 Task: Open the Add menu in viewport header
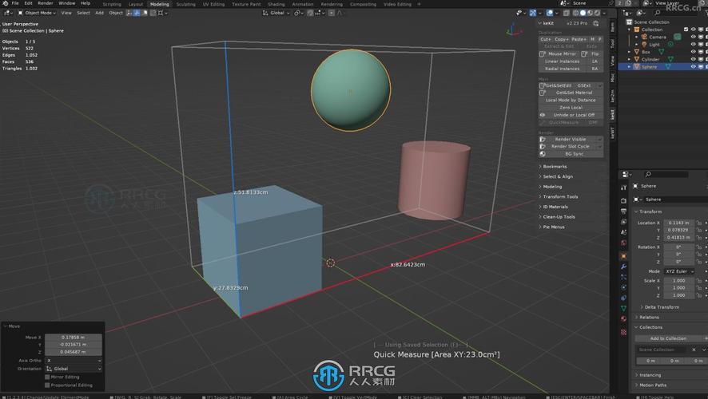[99, 13]
